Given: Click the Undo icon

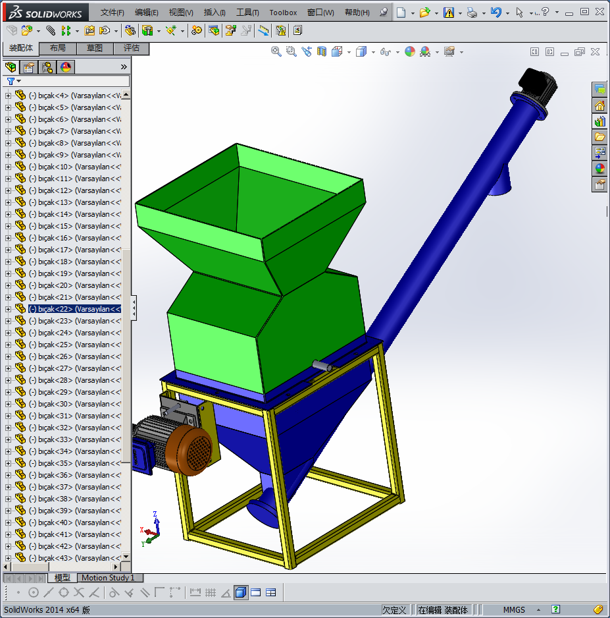Looking at the screenshot, I should point(496,13).
